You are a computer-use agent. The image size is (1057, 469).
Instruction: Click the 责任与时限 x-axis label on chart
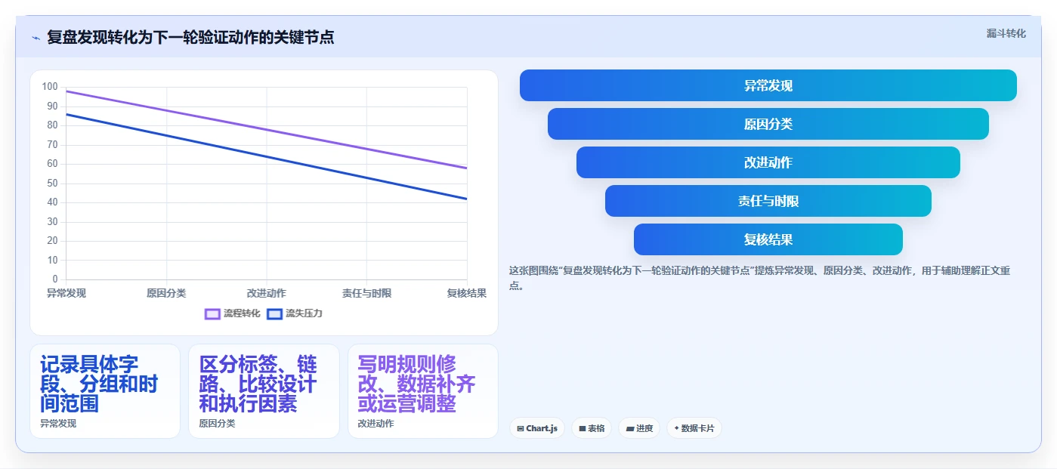tap(366, 293)
